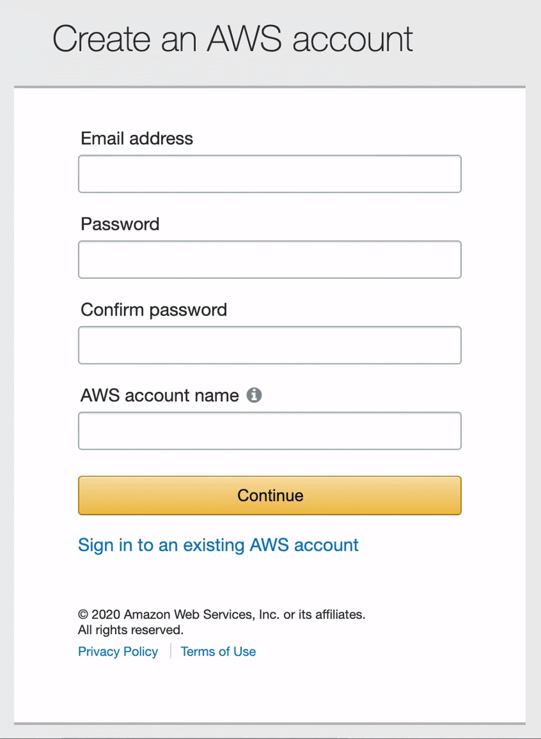Open the Privacy Policy link
541x739 pixels.
click(118, 652)
